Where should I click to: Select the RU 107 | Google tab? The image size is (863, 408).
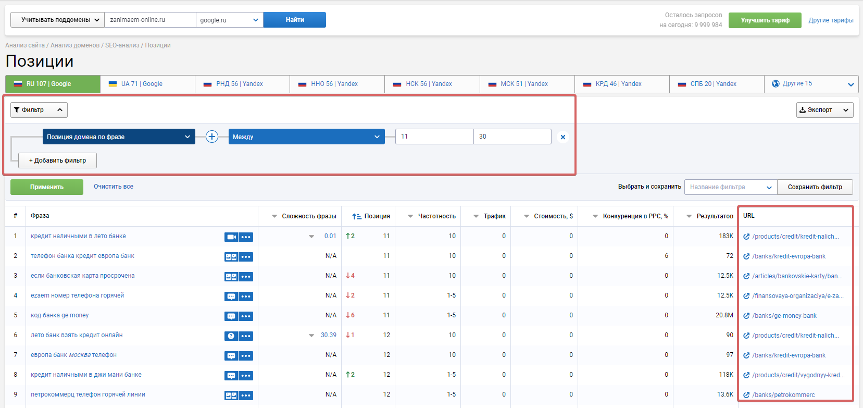coord(53,84)
